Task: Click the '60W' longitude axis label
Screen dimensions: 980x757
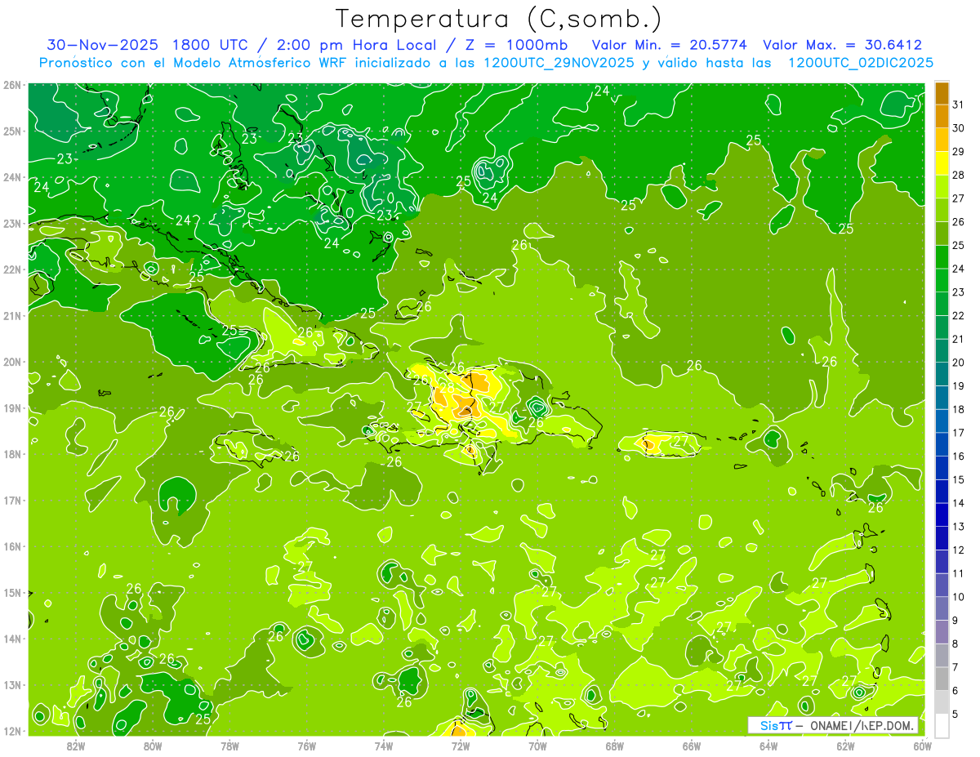Action: [x=922, y=745]
